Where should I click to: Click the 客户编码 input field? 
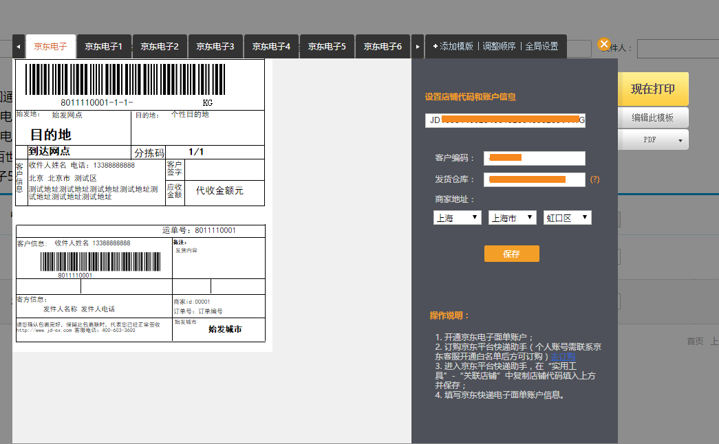(534, 158)
